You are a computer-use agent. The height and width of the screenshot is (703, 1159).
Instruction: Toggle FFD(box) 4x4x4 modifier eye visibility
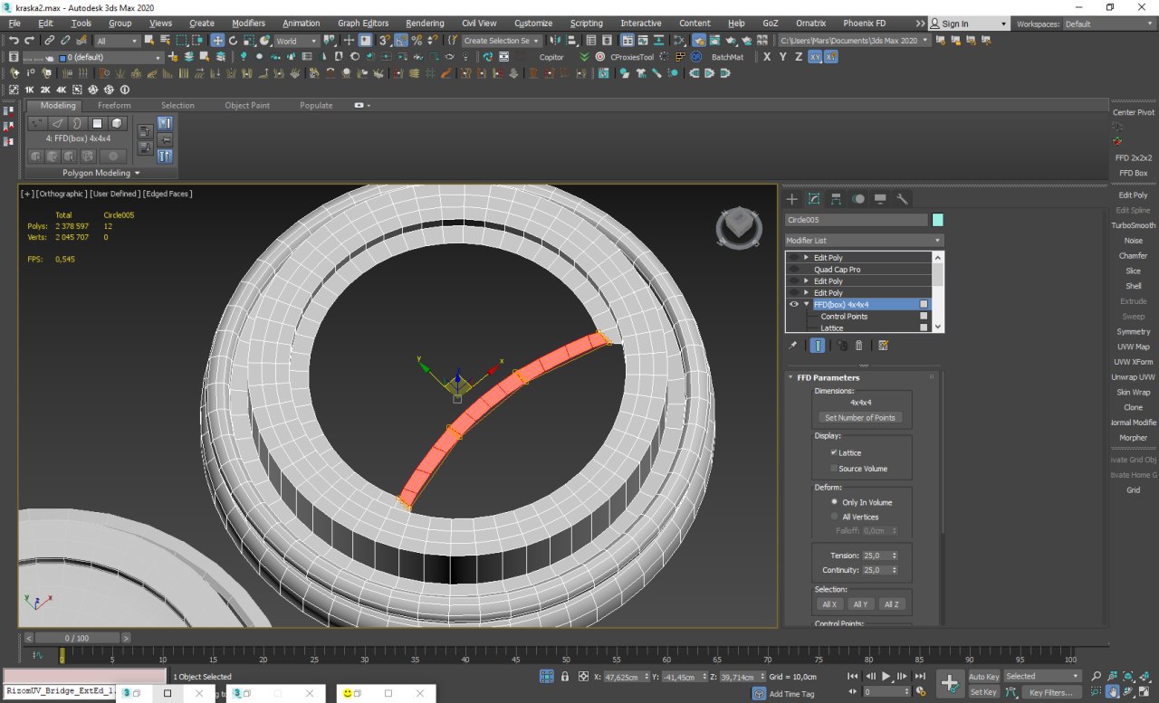794,305
